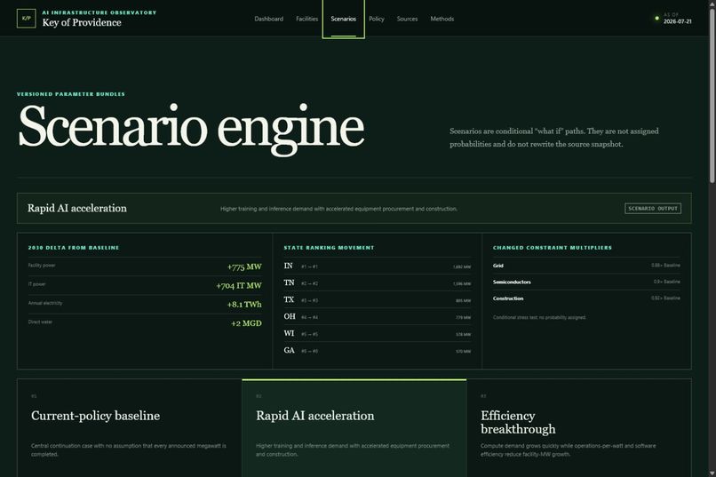The image size is (716, 477).
Task: Click the SCENARIO OUTPUT badge
Action: coord(653,208)
